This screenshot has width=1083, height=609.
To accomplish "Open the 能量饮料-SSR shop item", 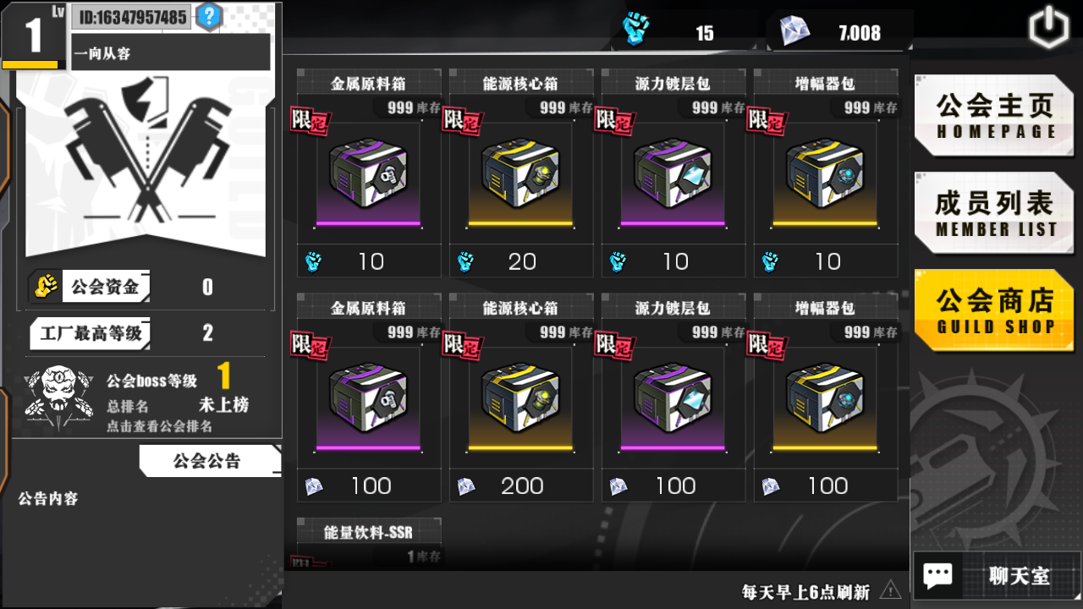I will point(369,543).
